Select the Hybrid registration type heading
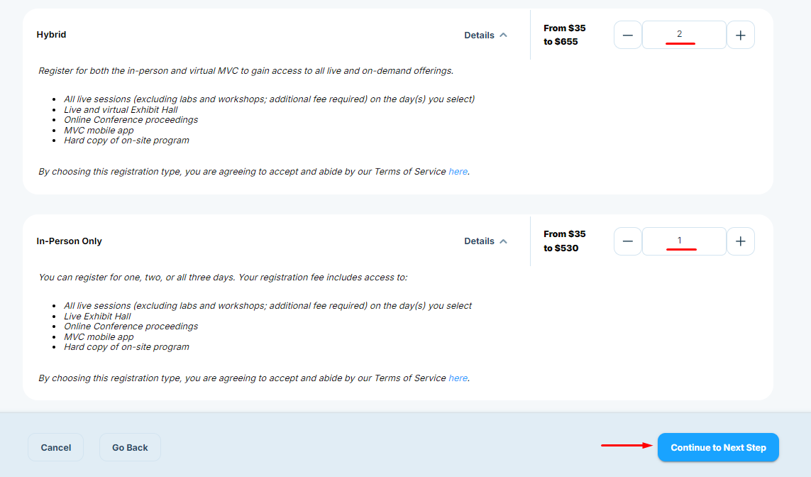 click(x=52, y=35)
